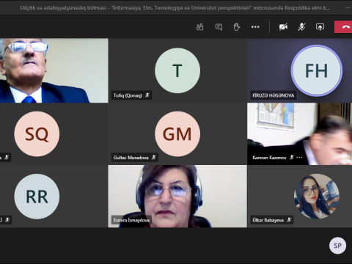Click muted mic icon beside Gultac Muradova
Screen dimensions: 352x264
154,158
